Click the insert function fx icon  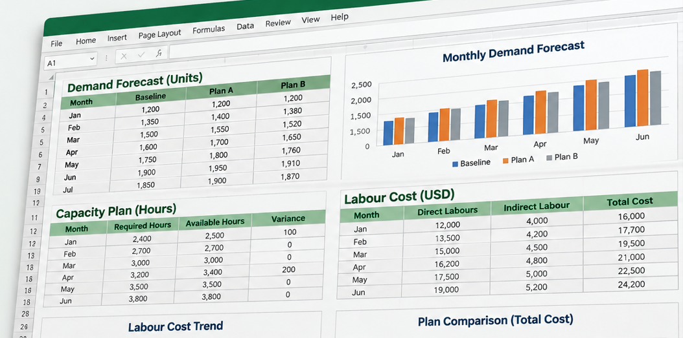tap(159, 53)
